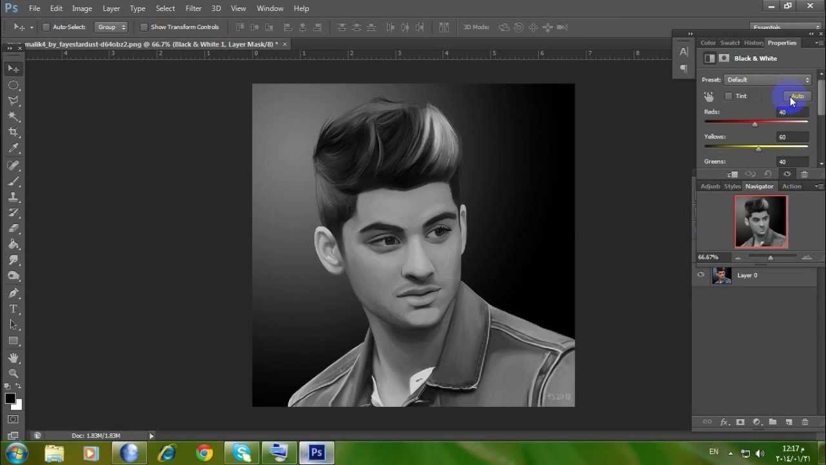826x465 pixels.
Task: Hide Layer 0 with eye icon
Action: click(x=701, y=275)
